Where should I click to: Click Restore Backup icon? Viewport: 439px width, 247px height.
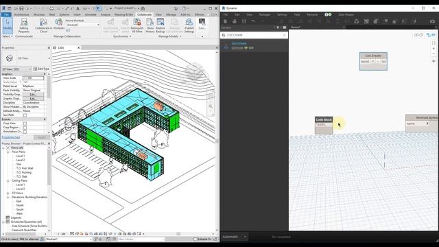(x=161, y=25)
